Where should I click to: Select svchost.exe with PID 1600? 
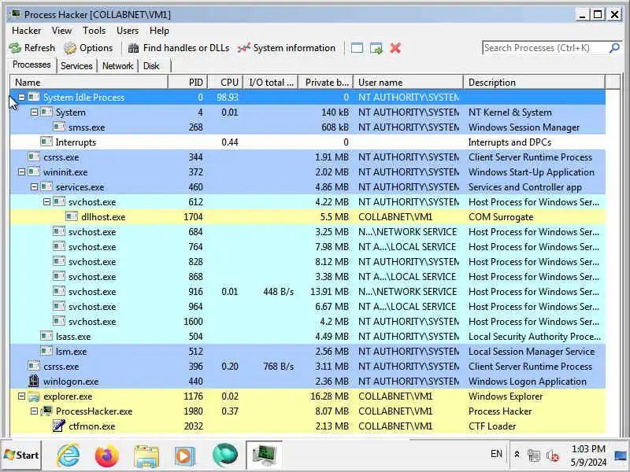pyautogui.click(x=307, y=322)
